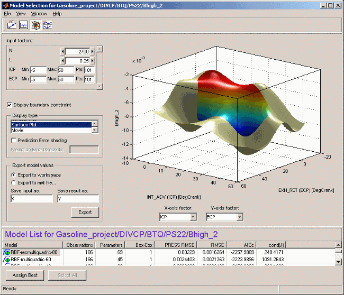Click the Save input as field
Screen dimensions: 344x295
[31, 199]
